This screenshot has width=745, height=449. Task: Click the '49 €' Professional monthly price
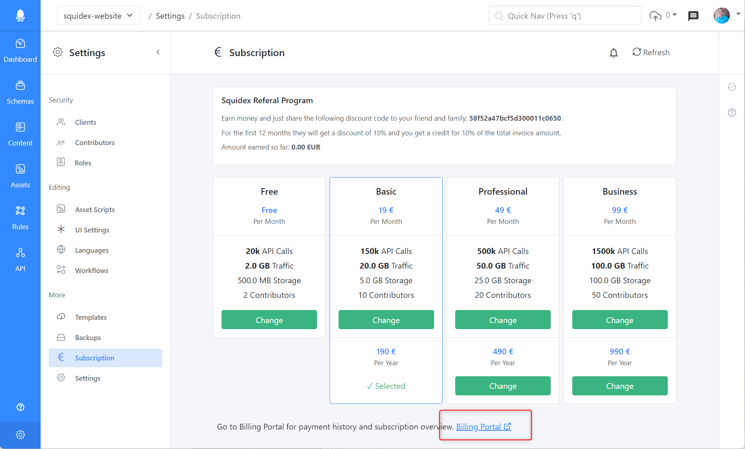(503, 210)
